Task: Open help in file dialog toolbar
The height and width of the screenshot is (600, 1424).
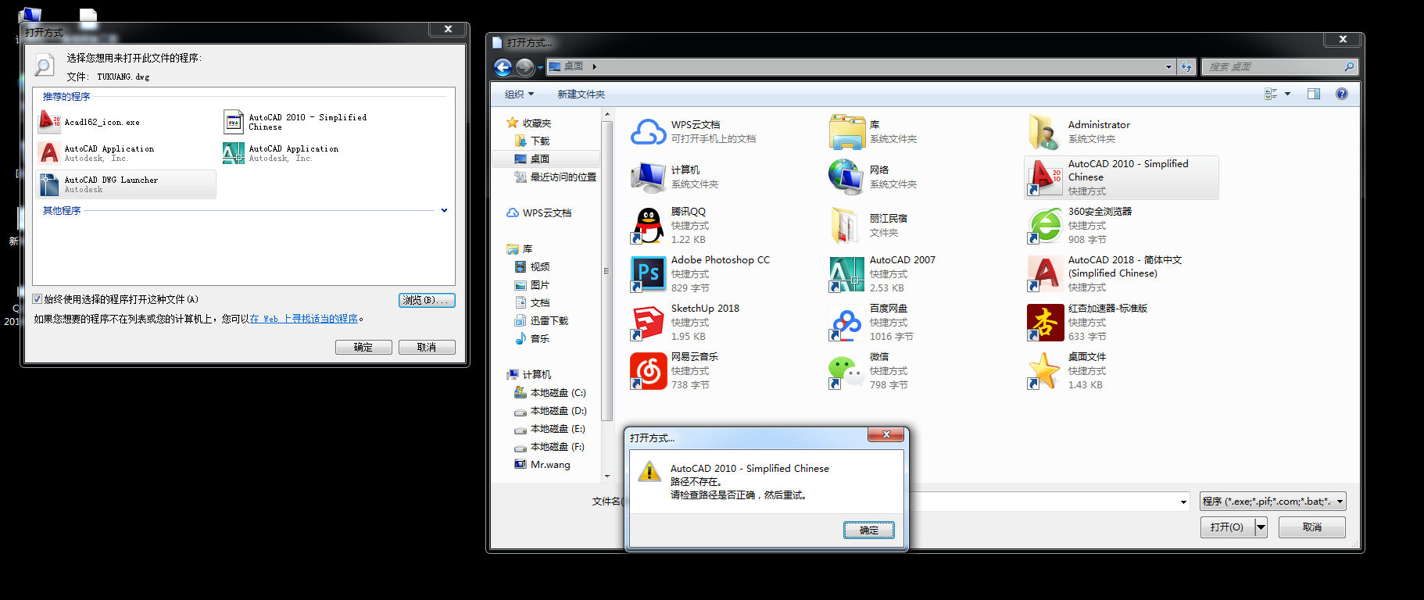Action: tap(1342, 94)
